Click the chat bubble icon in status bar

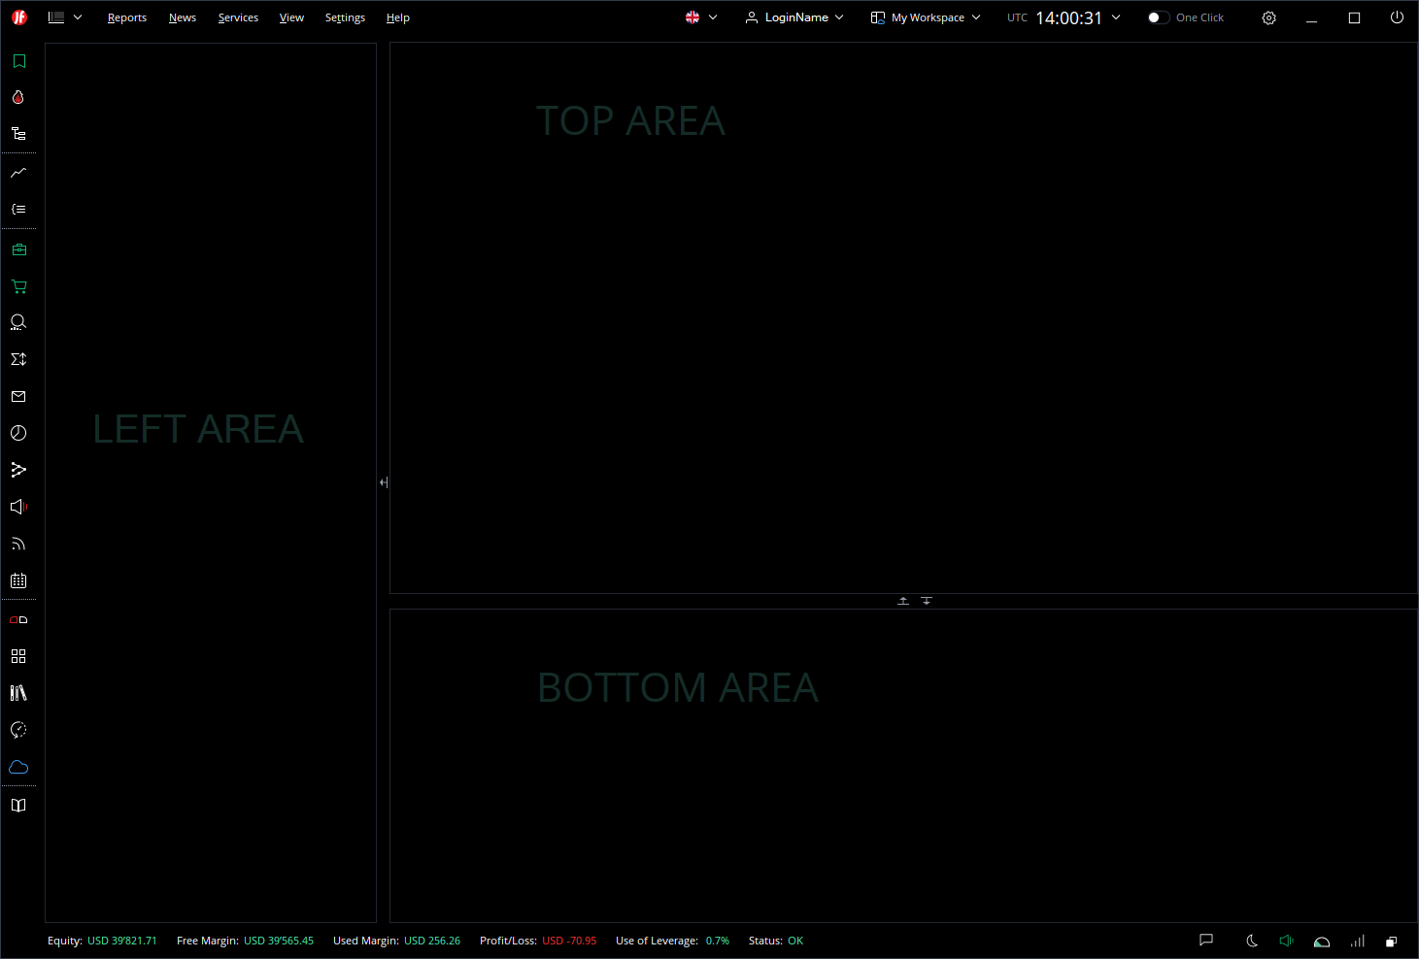1206,940
